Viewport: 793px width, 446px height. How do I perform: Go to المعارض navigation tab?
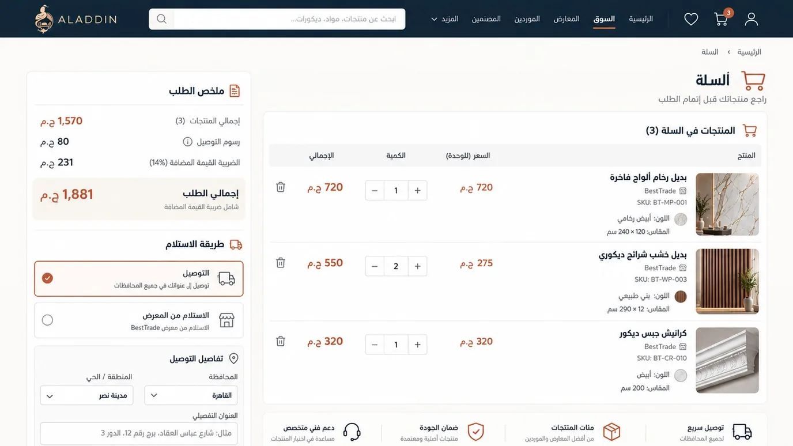(x=567, y=19)
